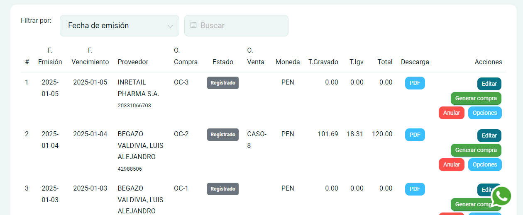Edit the OC-2 purchase order
The width and height of the screenshot is (523, 215).
(489, 135)
